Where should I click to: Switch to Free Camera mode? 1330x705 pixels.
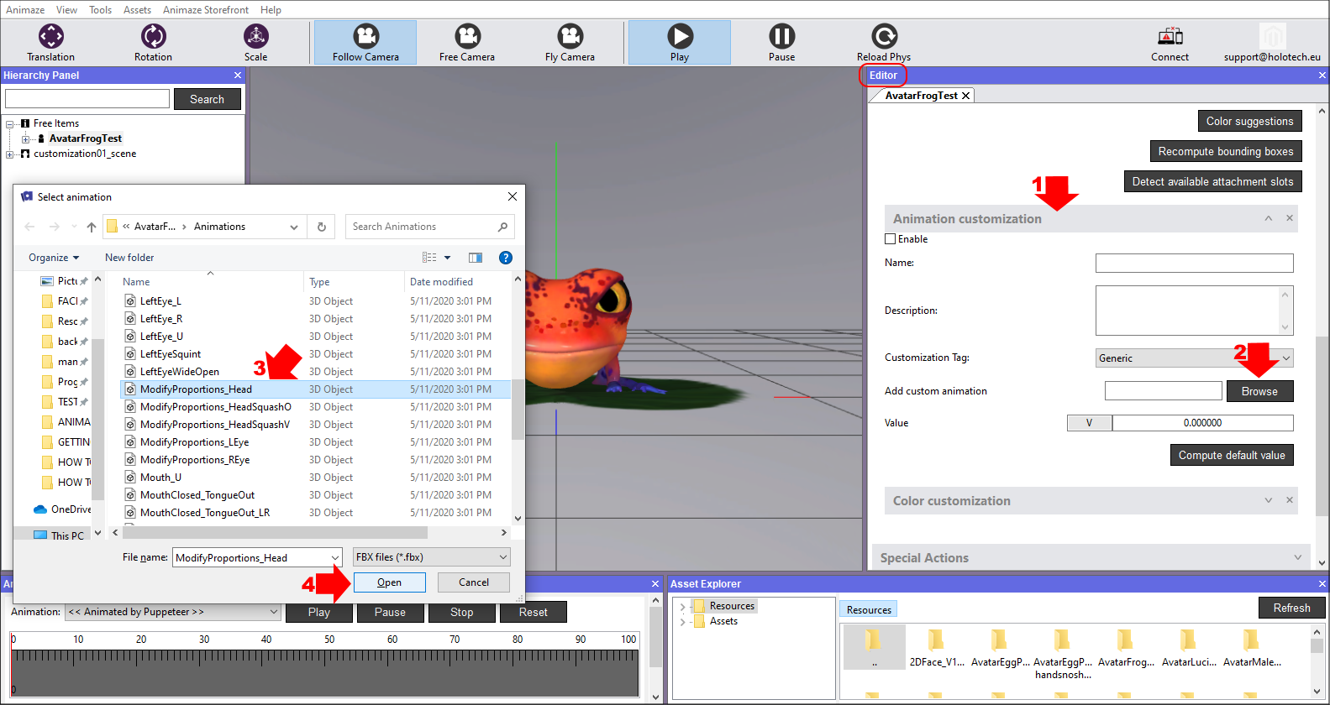click(467, 37)
